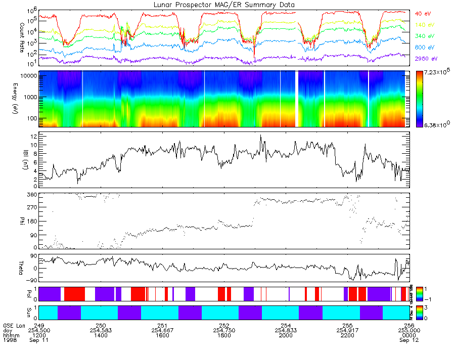This screenshot has width=455, height=354.
Task: Click the '360' tick on the Phi axis
Action: (32, 195)
